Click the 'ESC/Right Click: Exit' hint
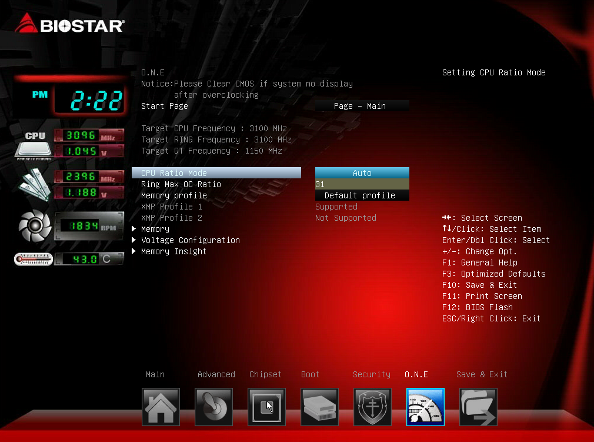This screenshot has height=442, width=594. [x=491, y=318]
